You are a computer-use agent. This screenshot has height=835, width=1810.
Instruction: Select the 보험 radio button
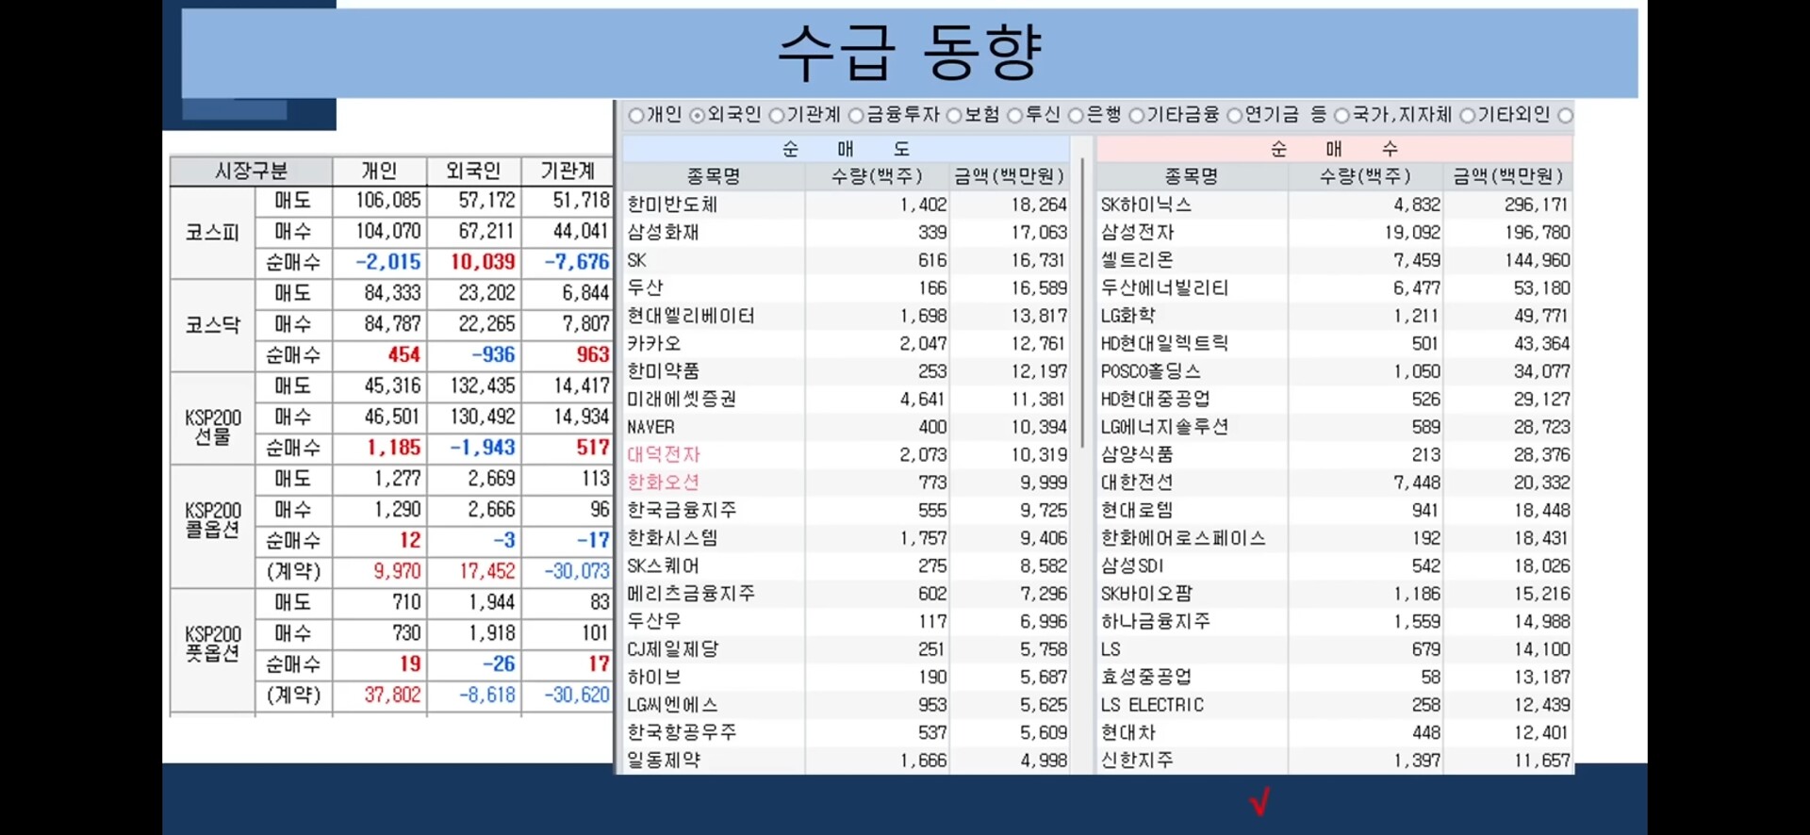[x=954, y=116]
